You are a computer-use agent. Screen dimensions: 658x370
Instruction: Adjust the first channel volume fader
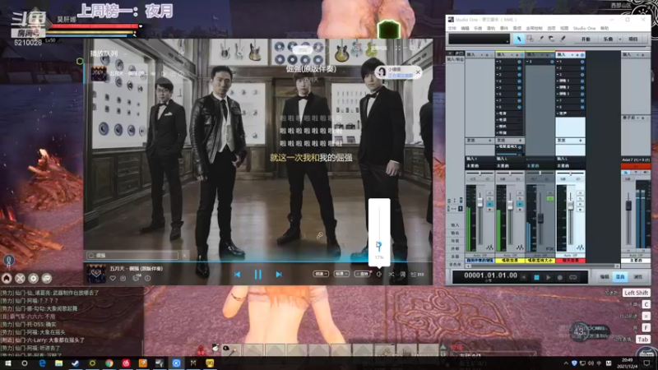[x=480, y=203]
